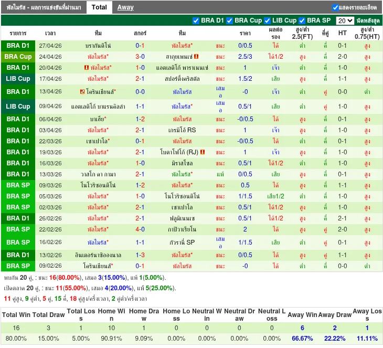Uncheck the BRA Cup filter checkbox
Image resolution: width=383 pixels, height=348 pixels.
[230, 20]
